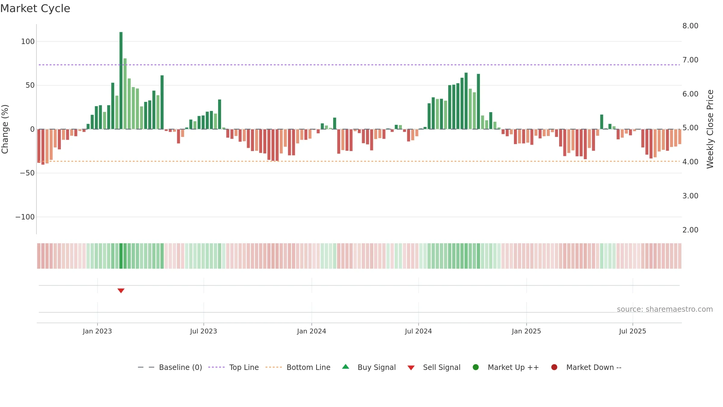
Task: Click the Market Cycle chart title
Action: [35, 8]
